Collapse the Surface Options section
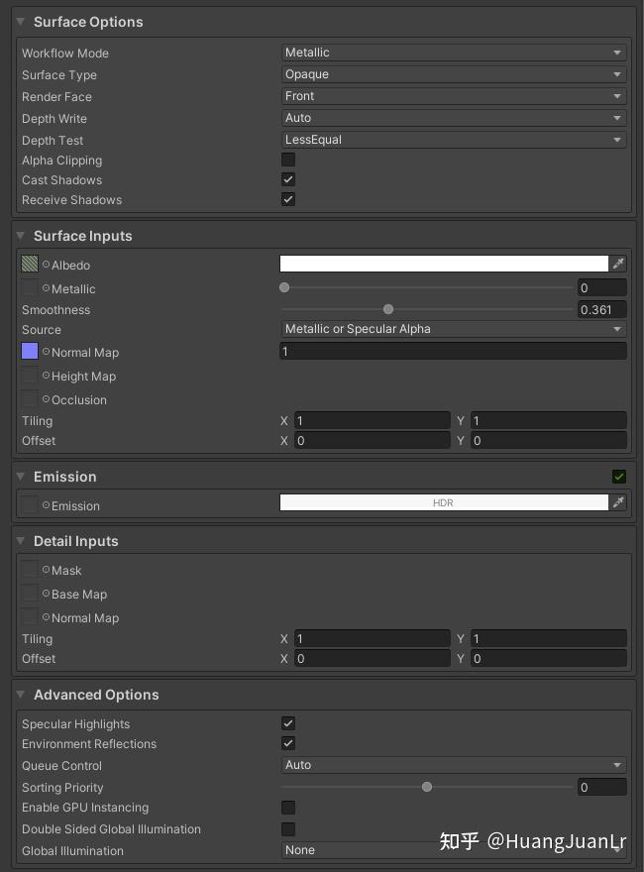The image size is (644, 872). click(x=23, y=22)
